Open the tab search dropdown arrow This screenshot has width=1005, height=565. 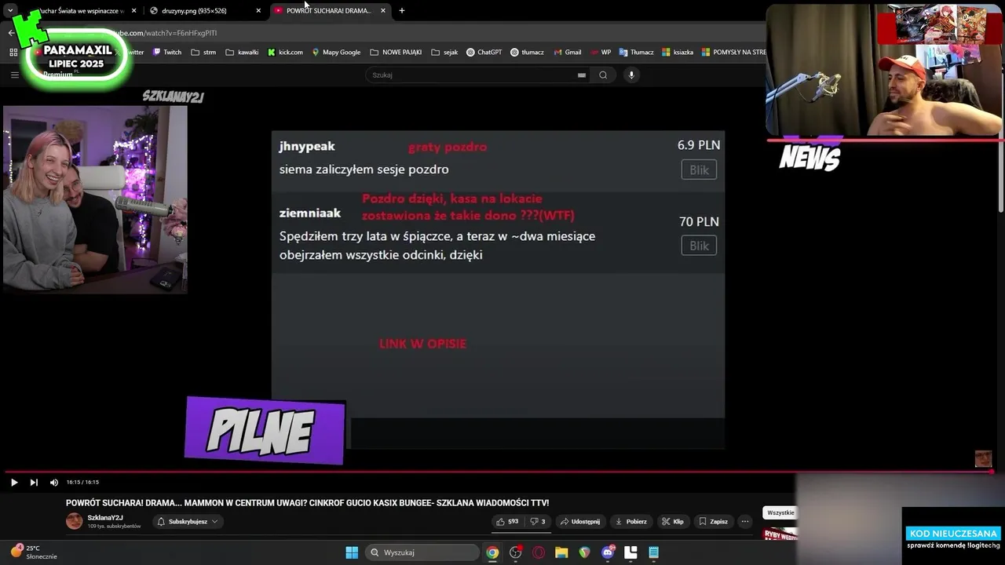pos(10,11)
